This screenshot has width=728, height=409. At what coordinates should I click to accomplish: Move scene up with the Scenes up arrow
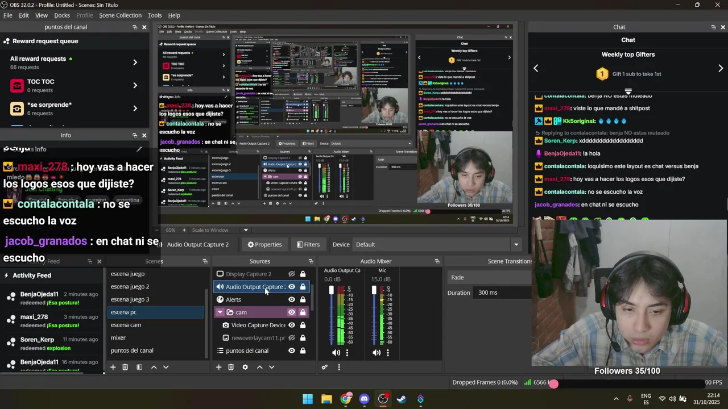pos(154,367)
